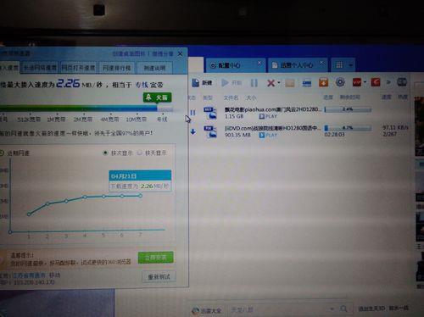
Task: Select the 按天显示 radio button
Action: [x=139, y=153]
